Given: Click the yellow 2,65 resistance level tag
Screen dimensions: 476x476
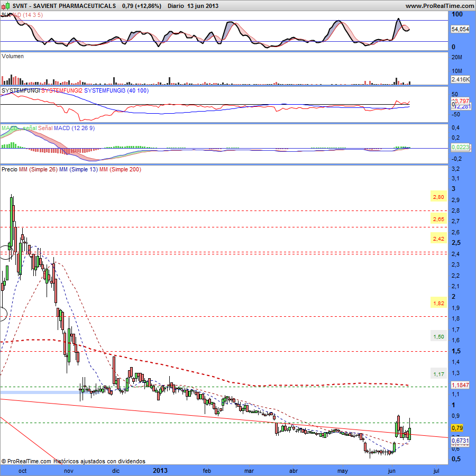Looking at the screenshot, I should pyautogui.click(x=438, y=219).
